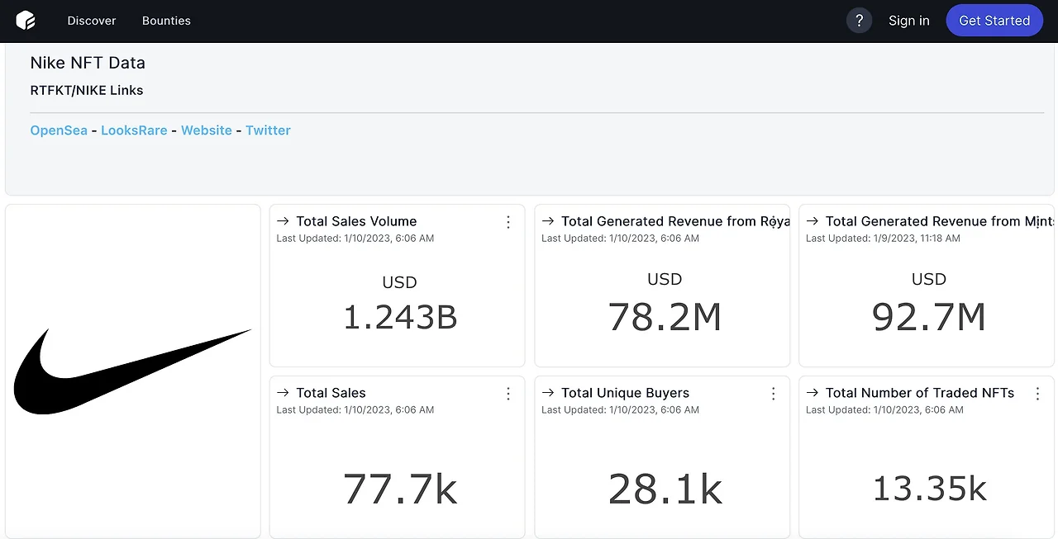Click the Total Generated Revenue from Mints title
The image size is (1058, 539).
coord(940,221)
